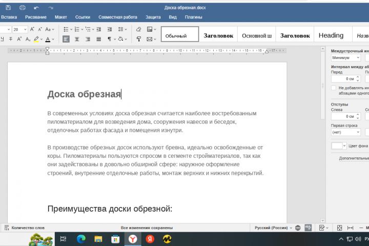Undo the last action
Image resolution: width=369 pixels, height=246 pixels.
[36, 8]
